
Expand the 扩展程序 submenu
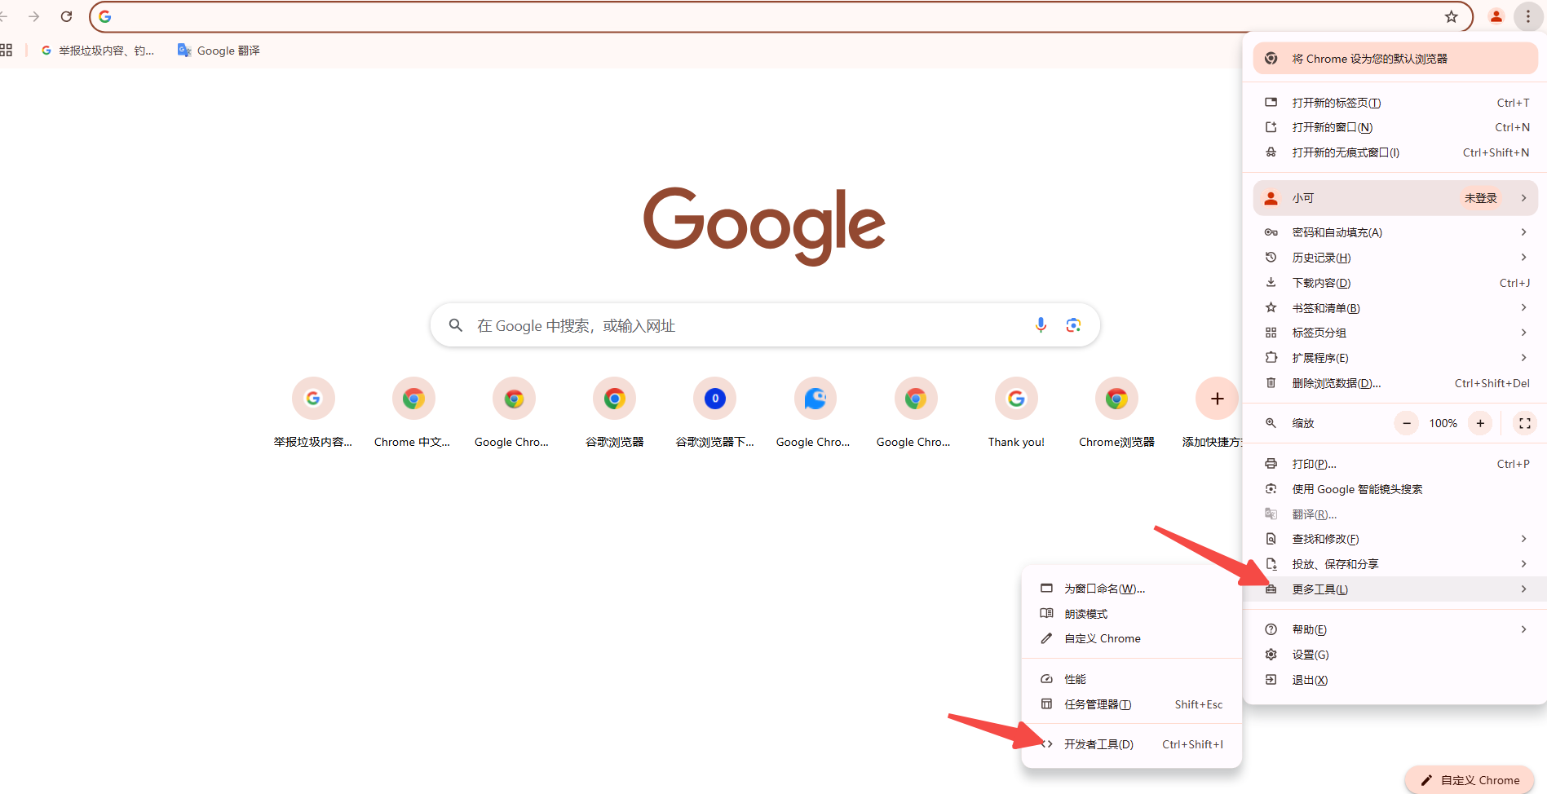(x=1395, y=358)
